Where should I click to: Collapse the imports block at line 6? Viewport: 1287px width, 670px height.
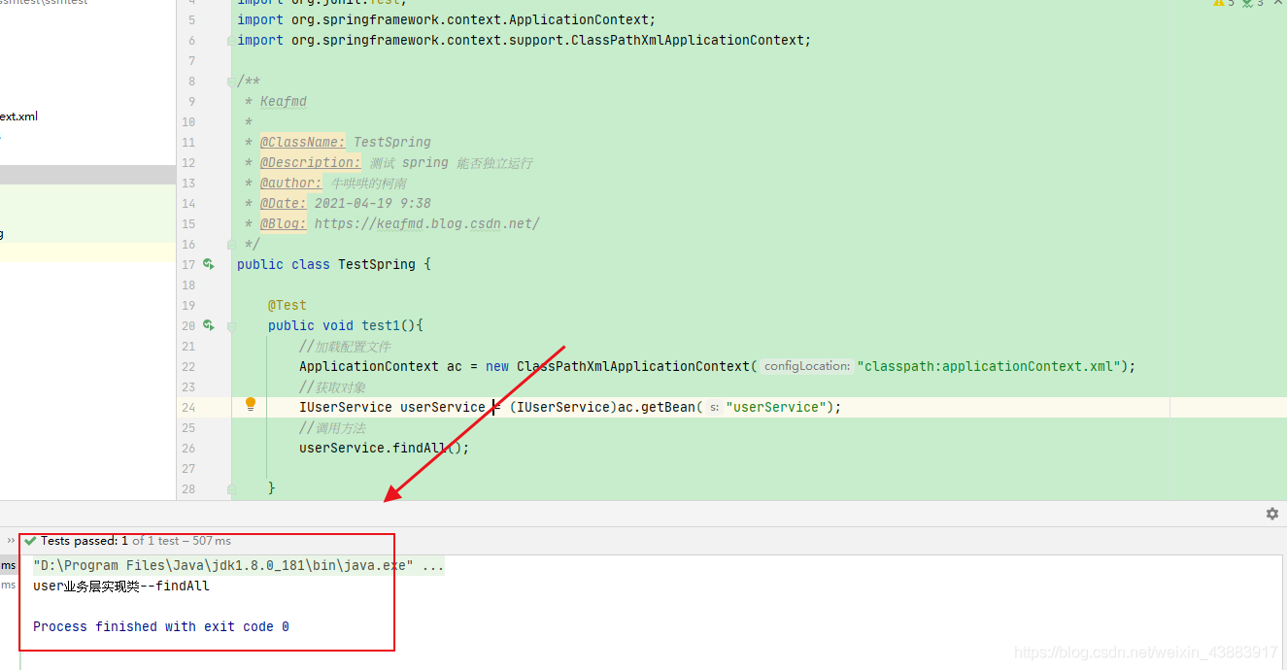pos(230,40)
